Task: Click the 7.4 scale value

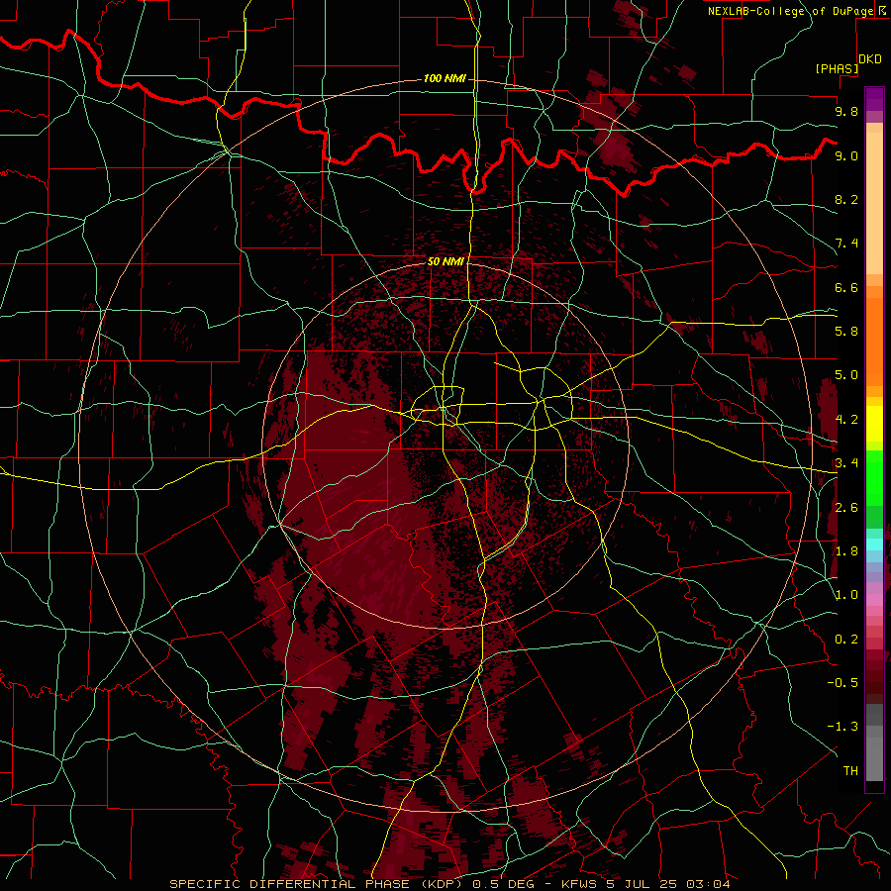Action: tap(846, 244)
